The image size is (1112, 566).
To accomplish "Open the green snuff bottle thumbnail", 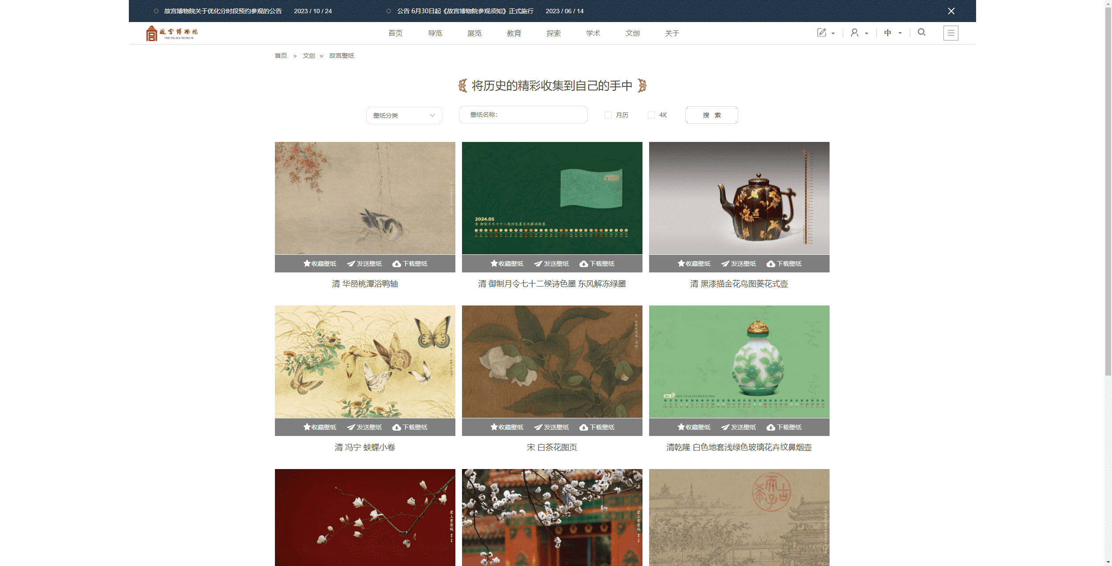I will click(739, 361).
